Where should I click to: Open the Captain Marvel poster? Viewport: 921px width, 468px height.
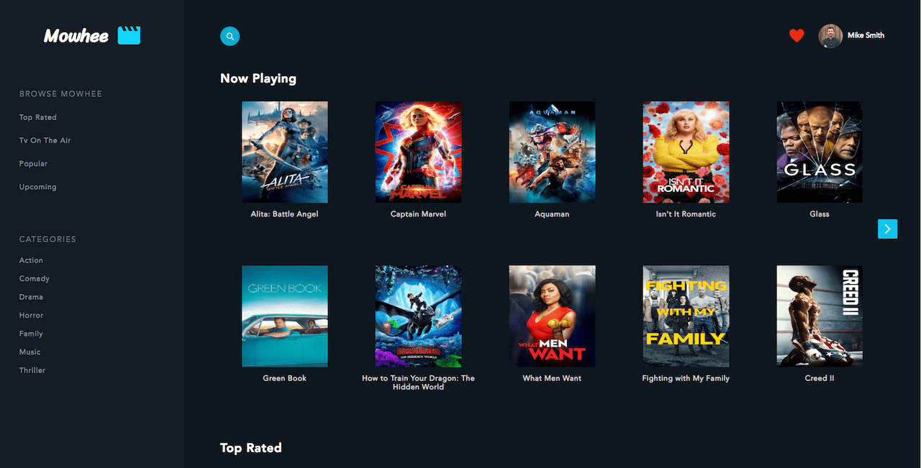(419, 152)
